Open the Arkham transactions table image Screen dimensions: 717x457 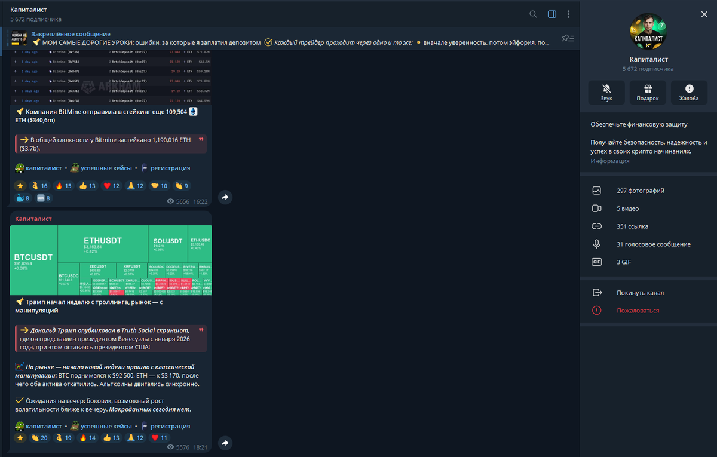(x=111, y=78)
